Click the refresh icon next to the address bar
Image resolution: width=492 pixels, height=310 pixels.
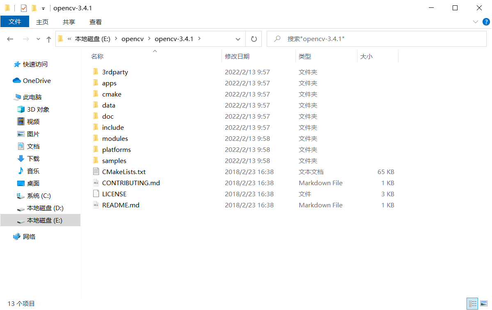pyautogui.click(x=254, y=39)
